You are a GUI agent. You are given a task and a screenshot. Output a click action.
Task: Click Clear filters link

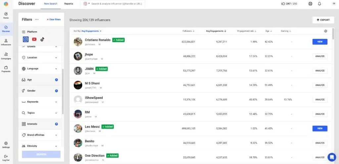pos(54,20)
